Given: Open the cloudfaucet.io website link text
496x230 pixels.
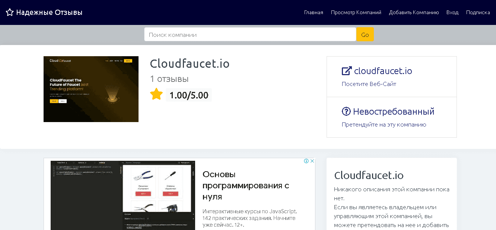Looking at the screenshot, I should pos(383,71).
